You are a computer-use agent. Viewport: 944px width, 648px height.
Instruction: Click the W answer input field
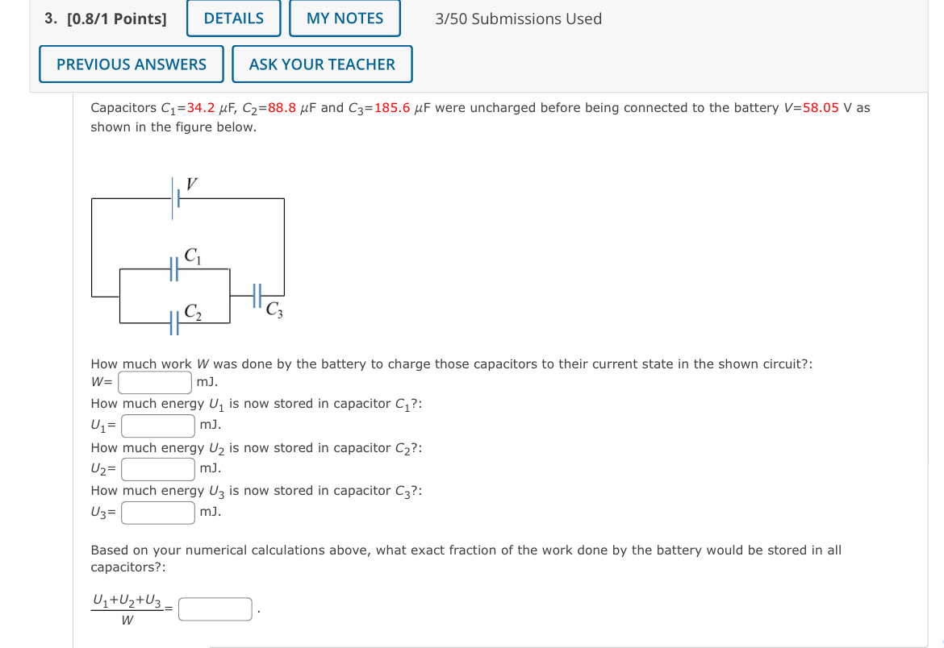tap(153, 380)
